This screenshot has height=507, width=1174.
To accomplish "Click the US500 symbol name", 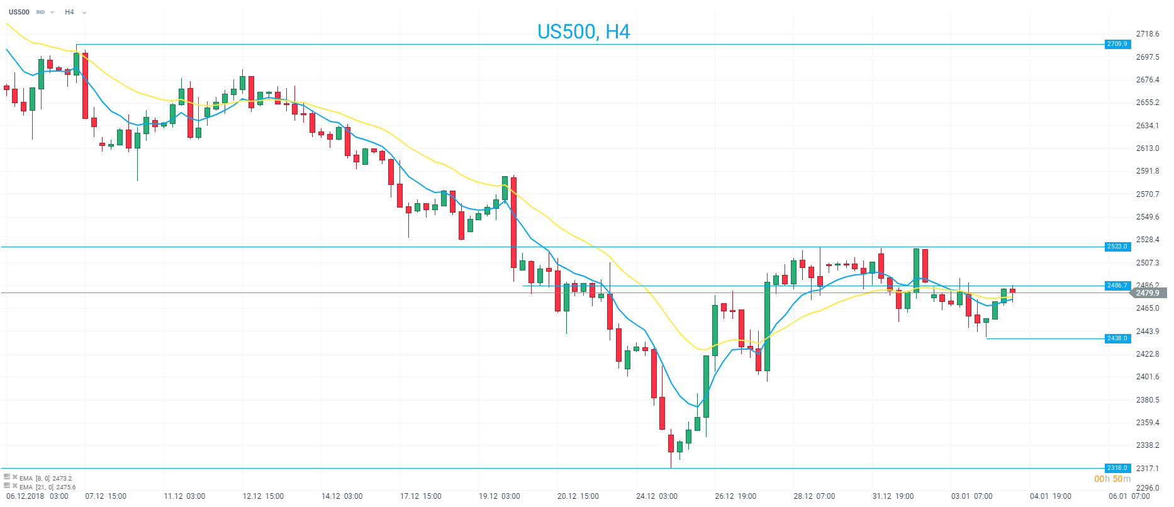I will click(x=19, y=12).
